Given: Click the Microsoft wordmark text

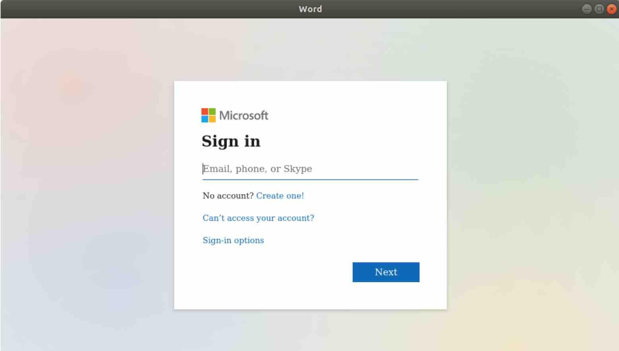Looking at the screenshot, I should pyautogui.click(x=244, y=116).
